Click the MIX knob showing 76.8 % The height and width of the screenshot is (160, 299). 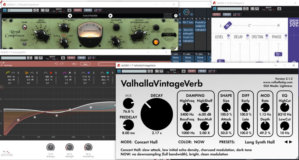point(128,104)
